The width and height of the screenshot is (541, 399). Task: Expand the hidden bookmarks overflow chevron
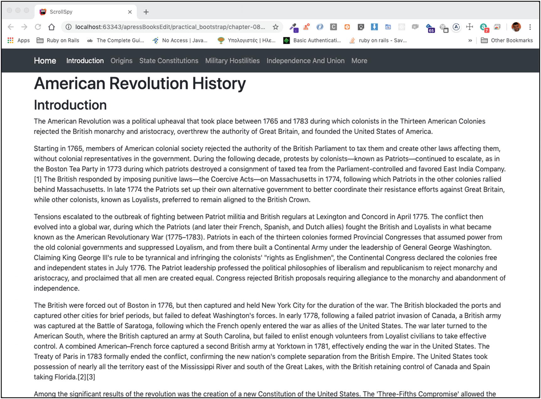470,40
